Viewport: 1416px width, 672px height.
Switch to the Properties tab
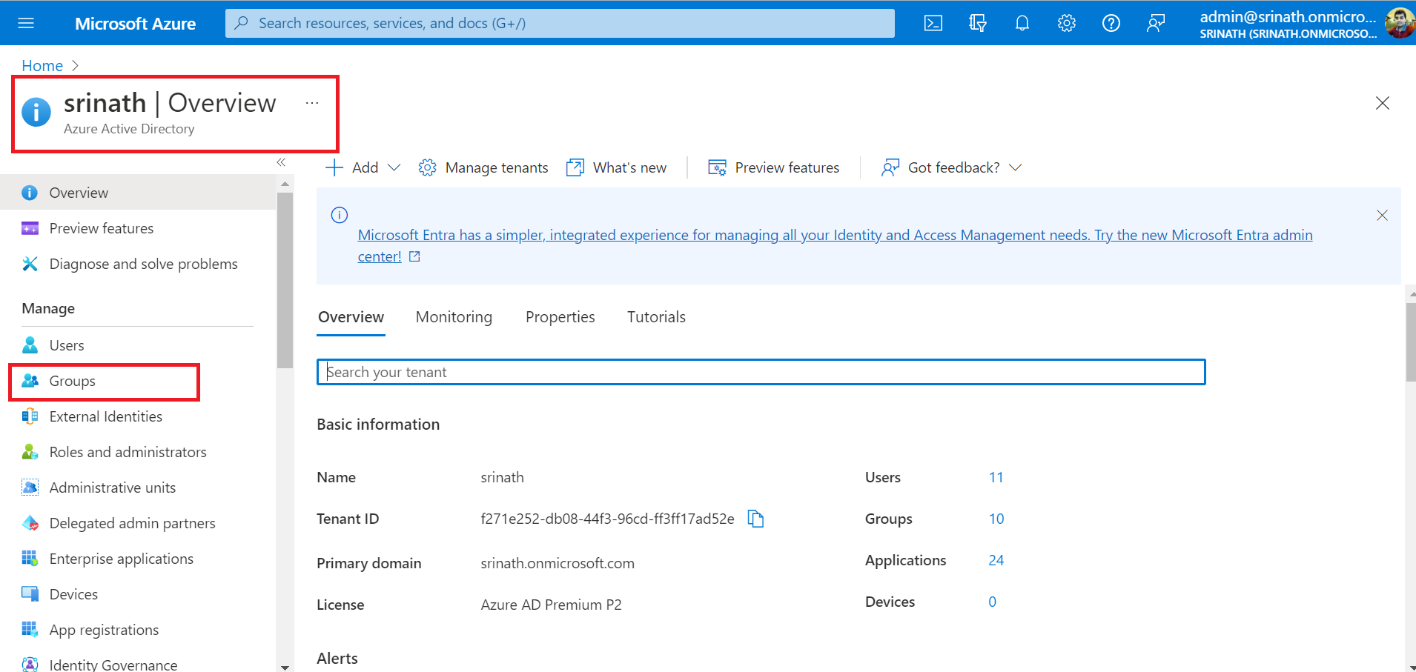560,317
